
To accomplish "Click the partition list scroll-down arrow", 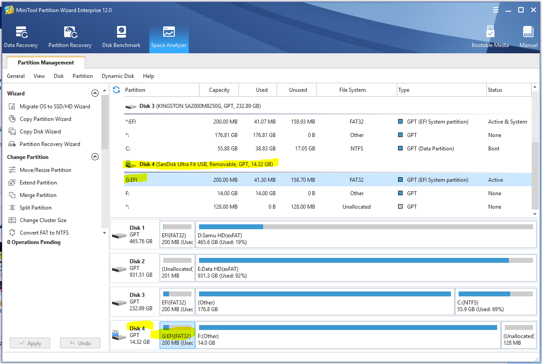I will click(x=535, y=214).
